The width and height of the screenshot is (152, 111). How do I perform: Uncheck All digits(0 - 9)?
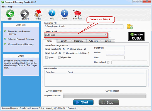pyautogui.click(x=46, y=53)
